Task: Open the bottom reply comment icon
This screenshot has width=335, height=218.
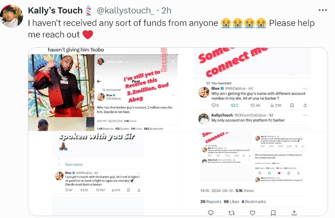Action: (211, 212)
